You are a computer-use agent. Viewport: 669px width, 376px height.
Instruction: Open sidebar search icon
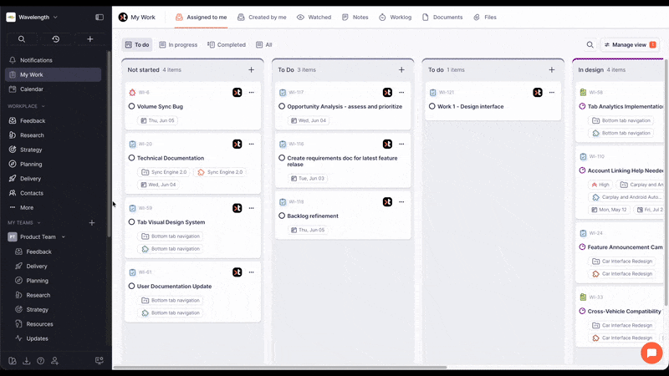22,39
